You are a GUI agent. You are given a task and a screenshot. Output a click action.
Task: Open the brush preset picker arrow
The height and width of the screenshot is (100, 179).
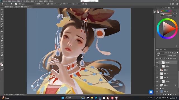tap(13, 4)
